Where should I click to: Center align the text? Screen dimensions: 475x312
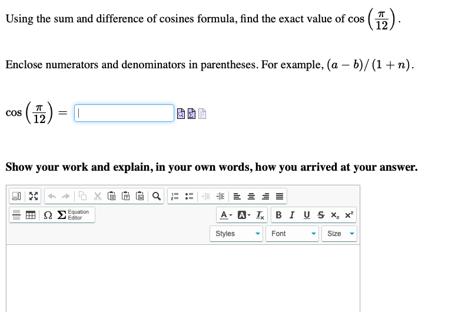point(251,196)
